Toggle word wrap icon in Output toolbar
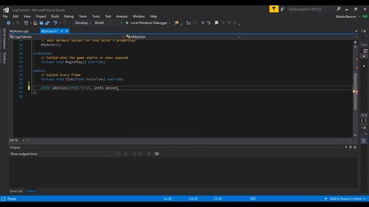This screenshot has width=369, height=207. coord(156,154)
